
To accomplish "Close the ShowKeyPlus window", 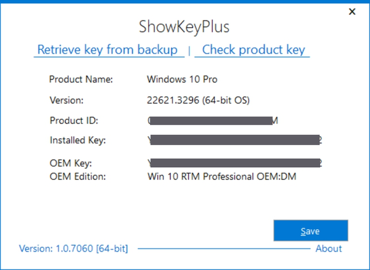I will coord(352,11).
